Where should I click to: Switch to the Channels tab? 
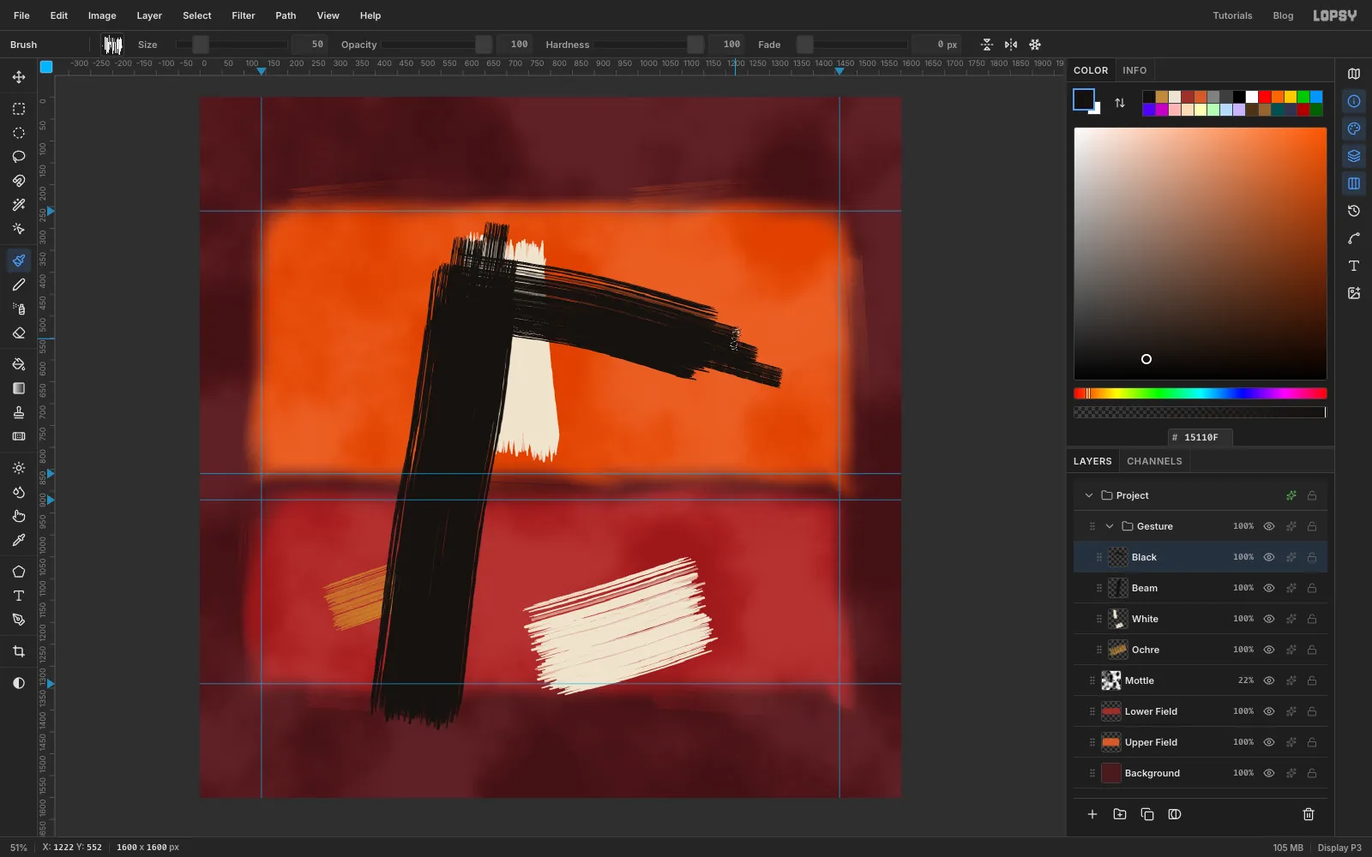tap(1154, 461)
